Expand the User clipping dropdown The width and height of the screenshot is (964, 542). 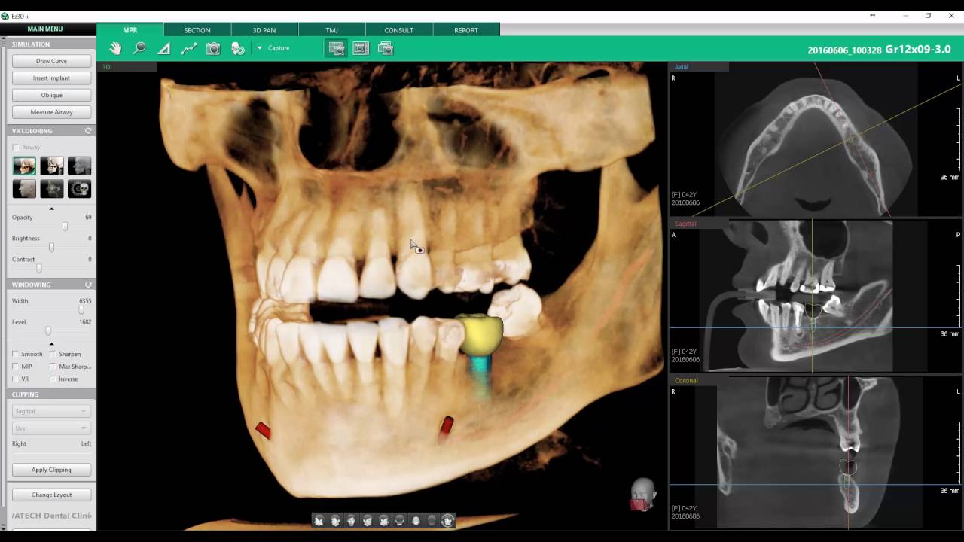click(x=51, y=428)
